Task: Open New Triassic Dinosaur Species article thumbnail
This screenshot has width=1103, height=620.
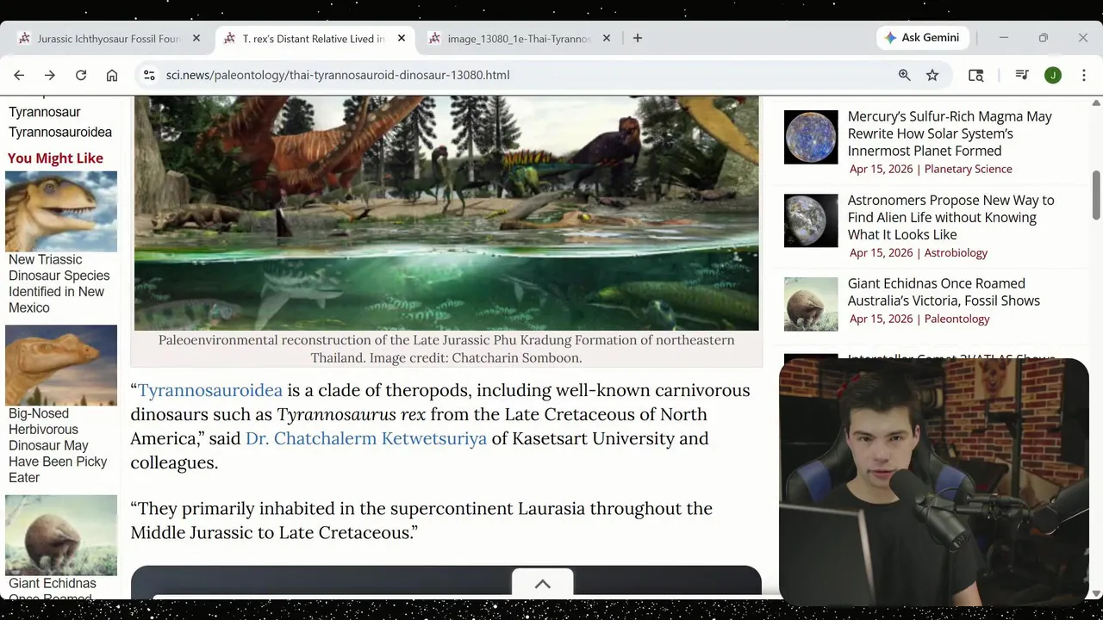Action: [61, 211]
